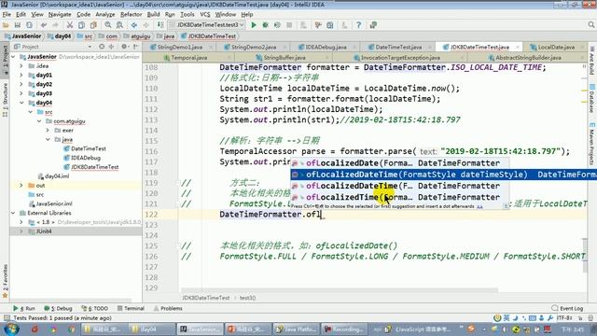
Task: Click test3() in editor breadcrumb
Action: click(247, 298)
